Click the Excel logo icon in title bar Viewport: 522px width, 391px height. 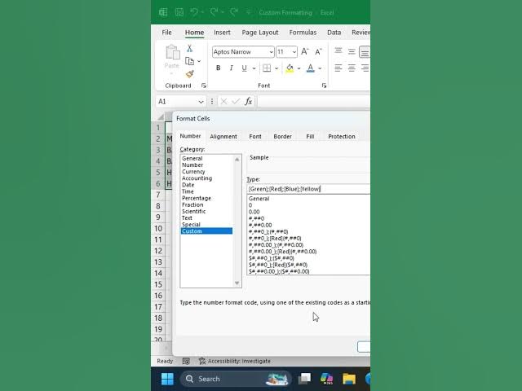(163, 12)
